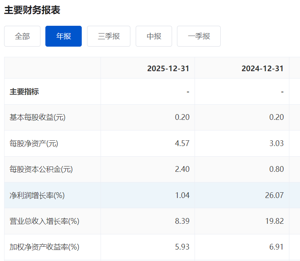This screenshot has height=261, width=300.
Task: Select the 主要指标 row label
Action: coord(24,92)
